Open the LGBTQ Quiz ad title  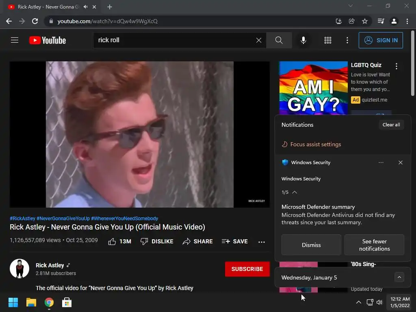(x=366, y=65)
